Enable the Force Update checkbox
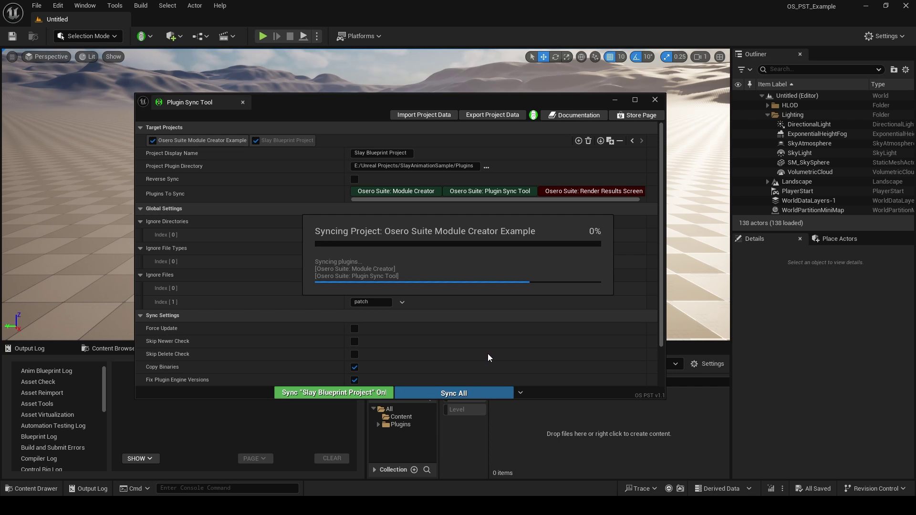916x515 pixels. 354,329
